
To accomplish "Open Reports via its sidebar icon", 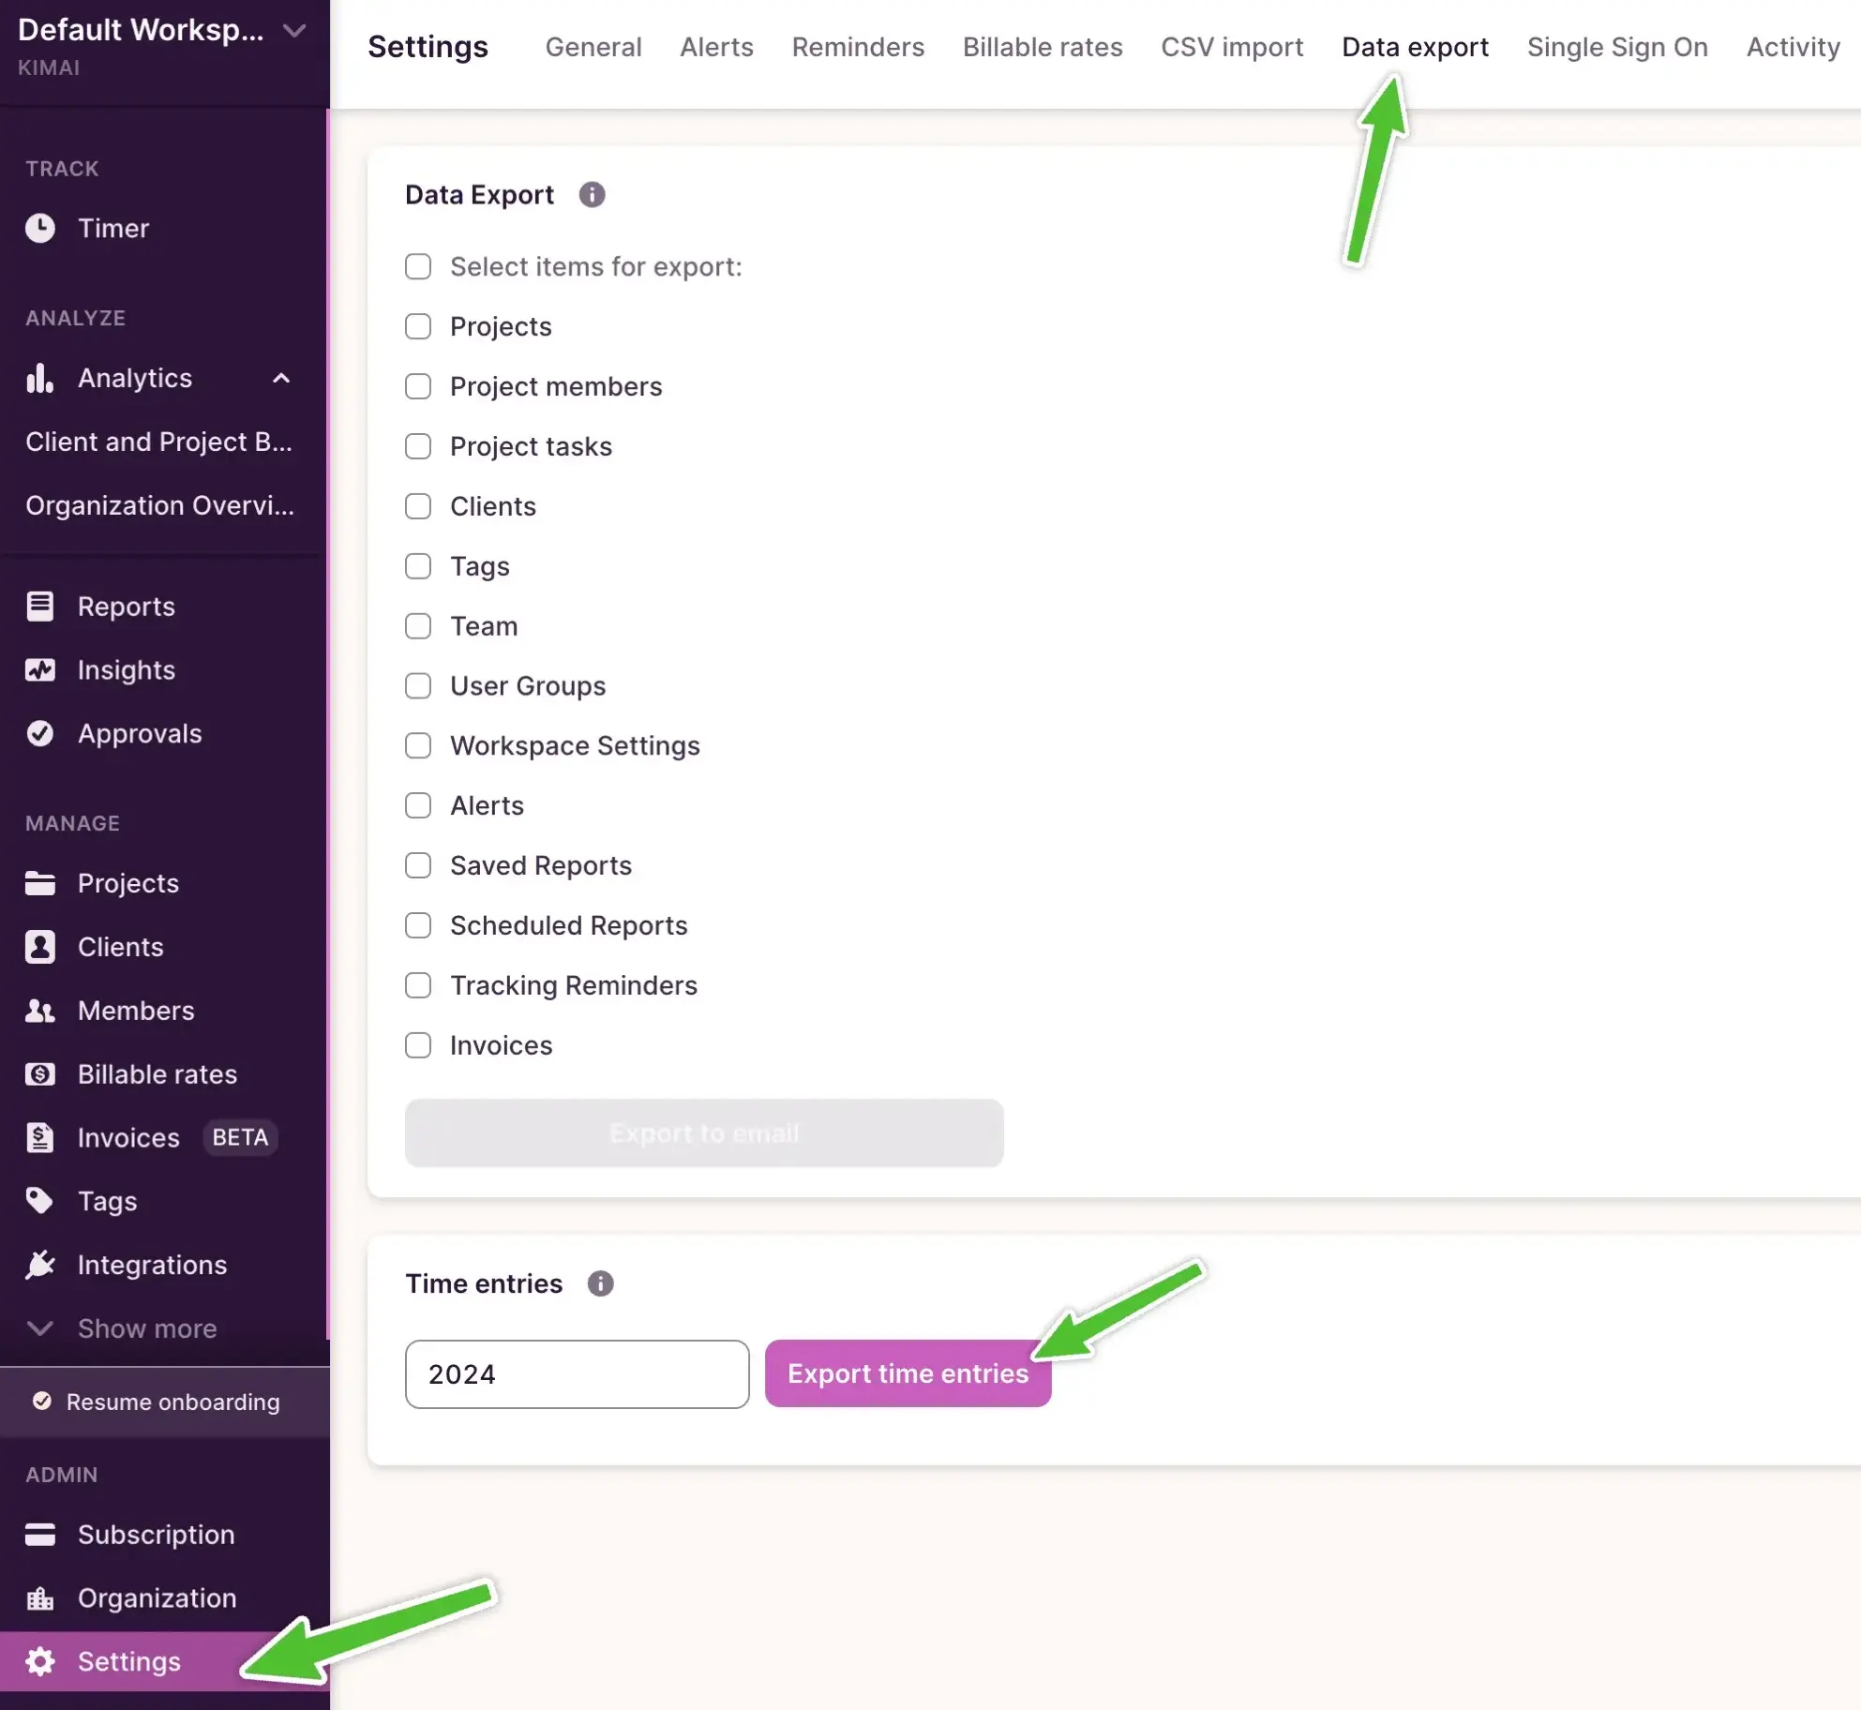I will [x=39, y=607].
